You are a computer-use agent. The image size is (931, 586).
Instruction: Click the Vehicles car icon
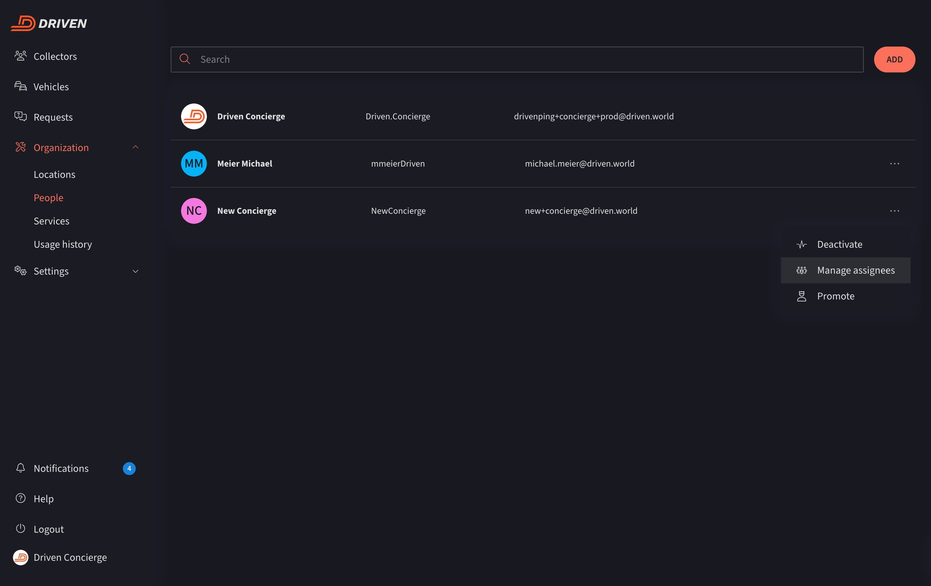point(20,86)
